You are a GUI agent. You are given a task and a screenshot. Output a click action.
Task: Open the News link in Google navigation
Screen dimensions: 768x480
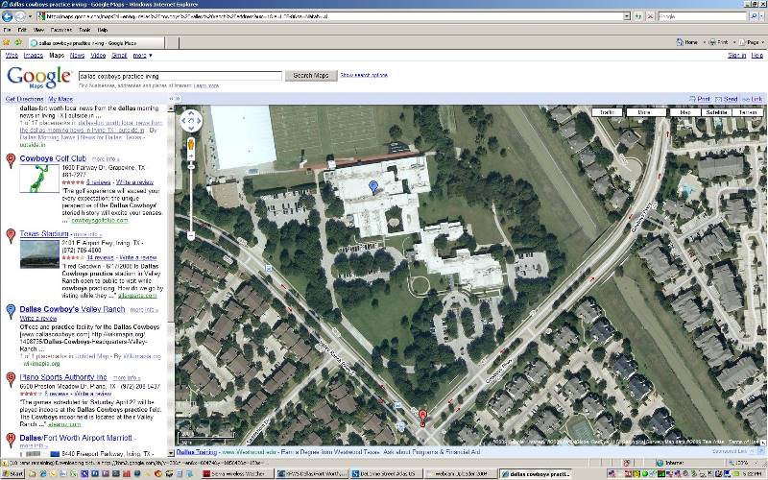click(77, 56)
